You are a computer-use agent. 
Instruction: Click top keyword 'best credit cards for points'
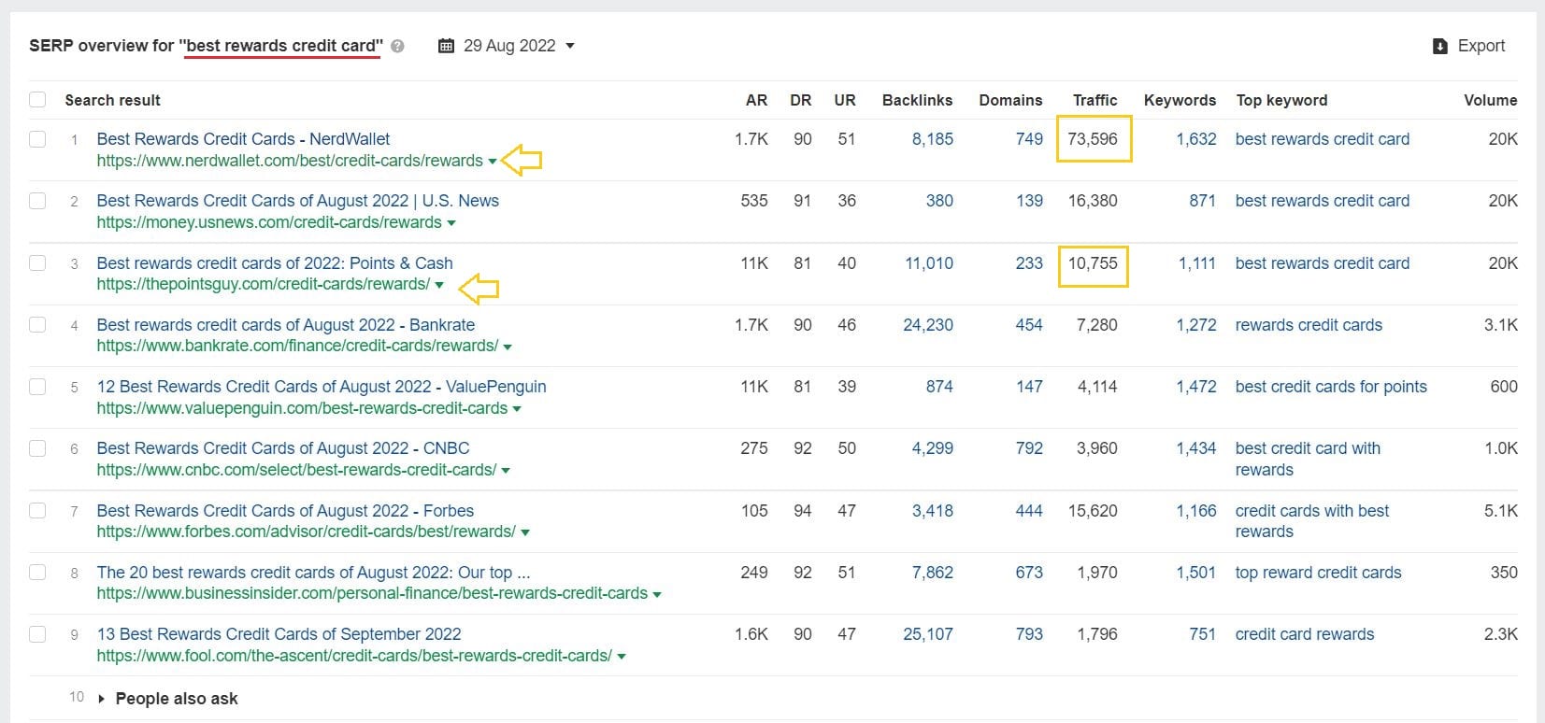1331,387
